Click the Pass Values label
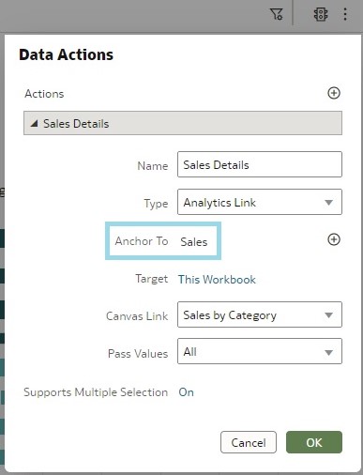Image resolution: width=363 pixels, height=475 pixels. point(138,354)
